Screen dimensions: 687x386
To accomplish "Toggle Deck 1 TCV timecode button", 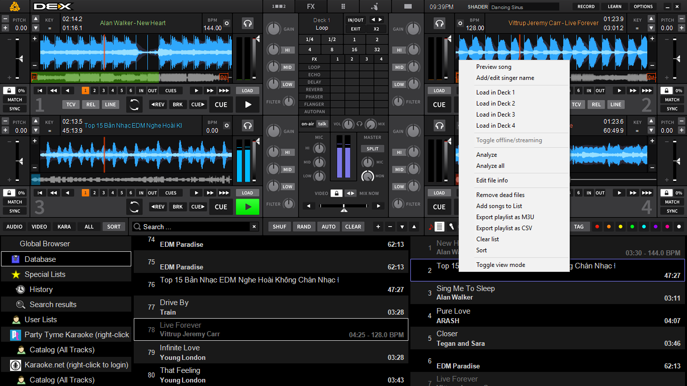I will click(71, 105).
